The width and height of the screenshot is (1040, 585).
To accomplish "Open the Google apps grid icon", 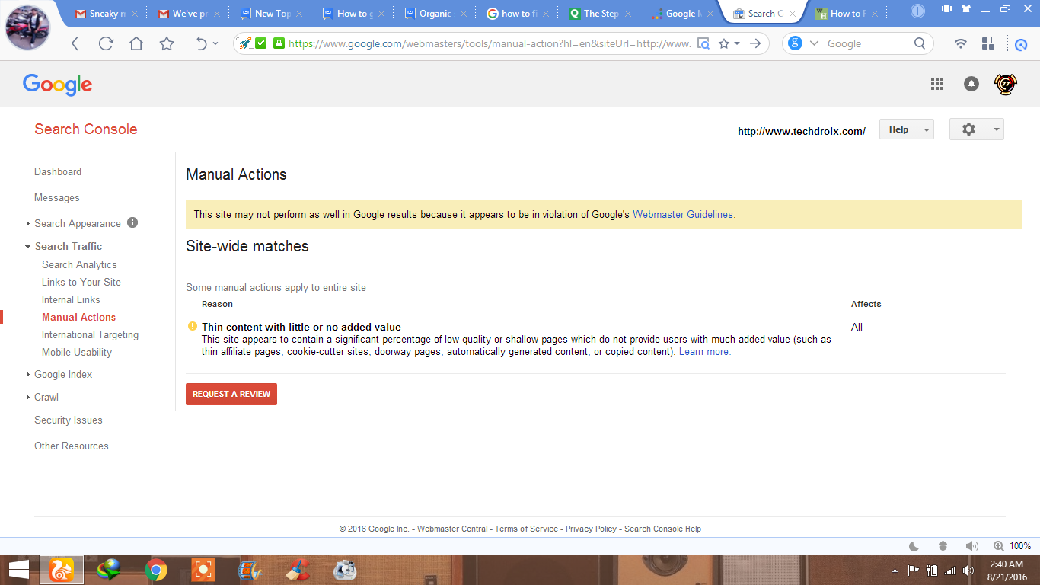I will point(937,84).
